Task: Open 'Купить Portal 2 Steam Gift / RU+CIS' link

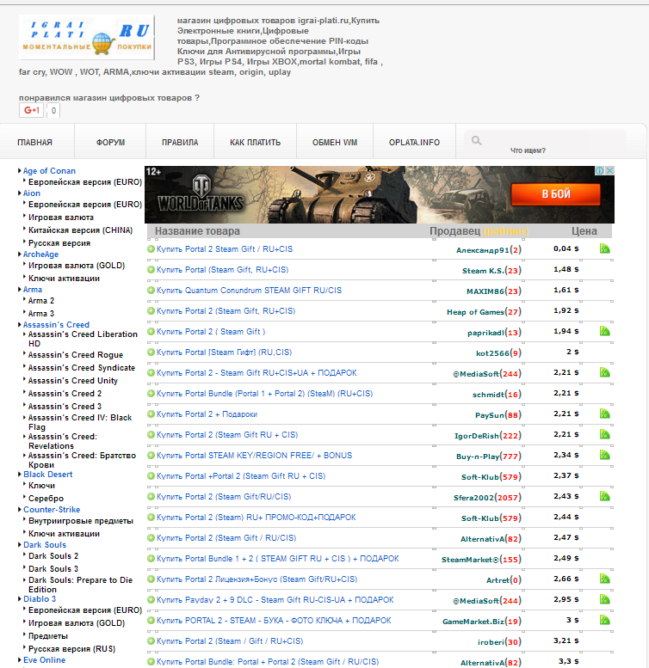Action: click(225, 248)
